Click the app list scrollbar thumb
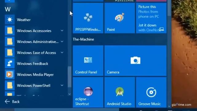This screenshot has width=197, height=111. tap(70, 77)
